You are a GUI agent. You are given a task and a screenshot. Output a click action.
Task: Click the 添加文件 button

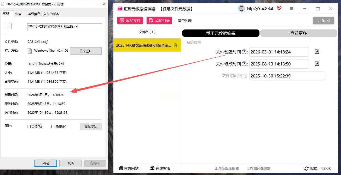pyautogui.click(x=130, y=21)
